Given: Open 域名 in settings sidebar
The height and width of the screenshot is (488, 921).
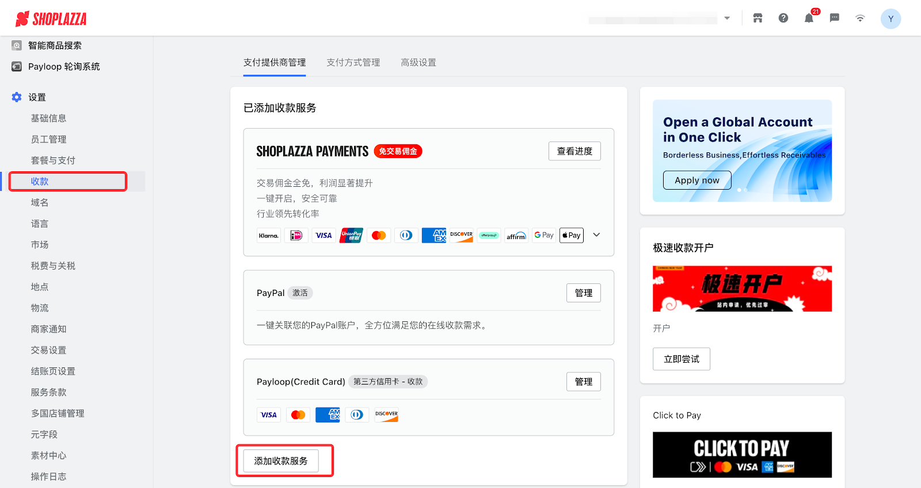Looking at the screenshot, I should (x=40, y=202).
